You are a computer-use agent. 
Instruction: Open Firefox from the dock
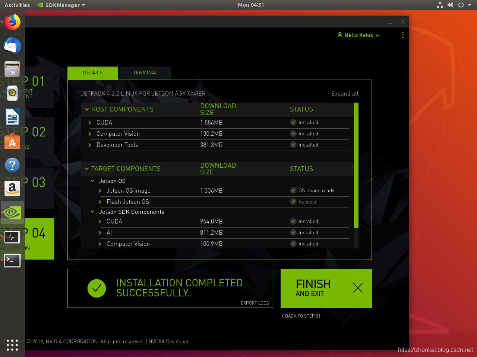12,22
